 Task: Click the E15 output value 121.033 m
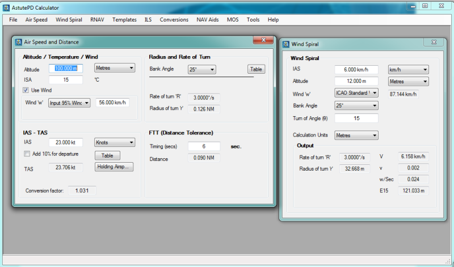413,191
